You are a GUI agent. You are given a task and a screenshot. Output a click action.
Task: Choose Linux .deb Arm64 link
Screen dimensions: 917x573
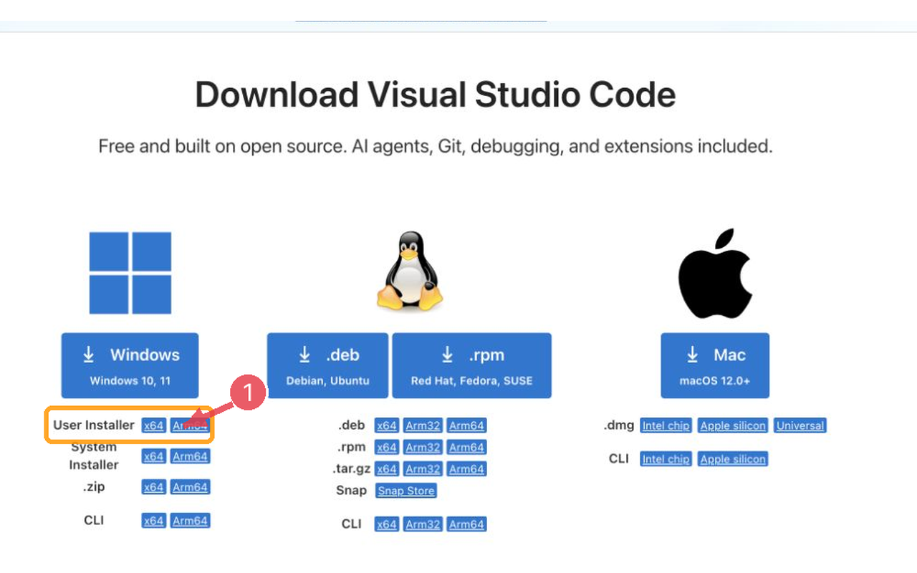pos(466,425)
